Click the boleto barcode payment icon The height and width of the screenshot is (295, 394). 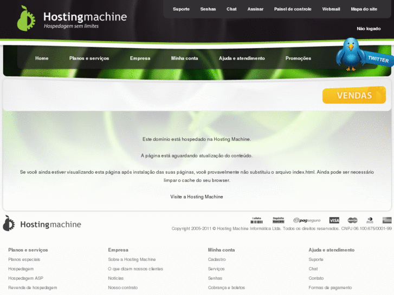256,220
